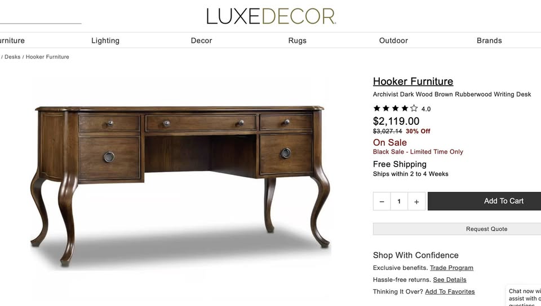Click the LuxeDecor logo
This screenshot has width=541, height=306.
[271, 16]
